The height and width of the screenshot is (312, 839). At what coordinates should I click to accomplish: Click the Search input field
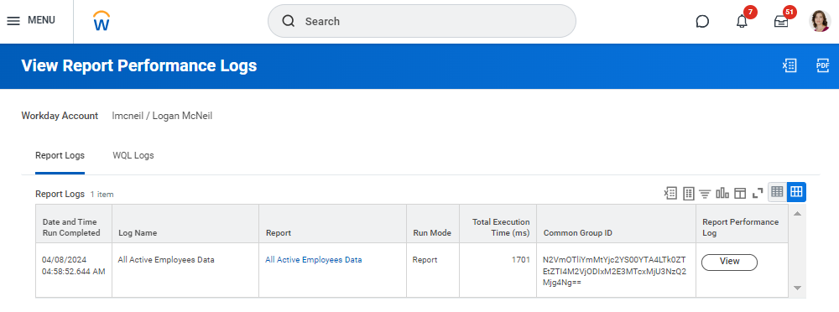click(422, 21)
